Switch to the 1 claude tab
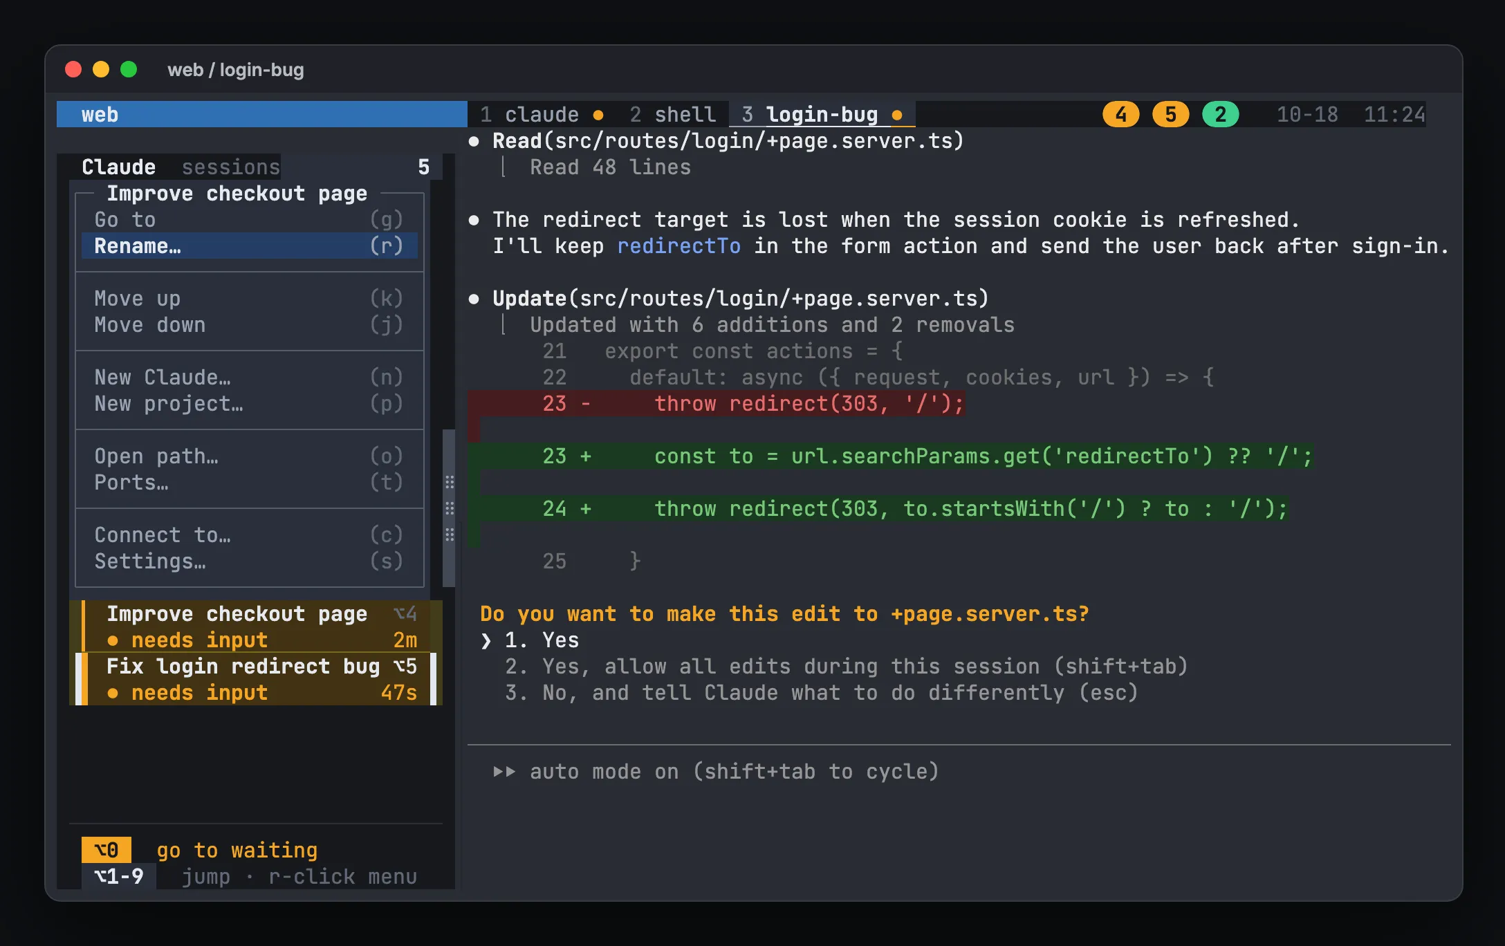 [542, 114]
